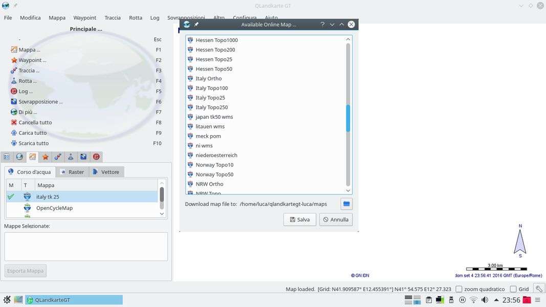This screenshot has width=546, height=307.
Task: Click the Salva button
Action: click(x=299, y=220)
